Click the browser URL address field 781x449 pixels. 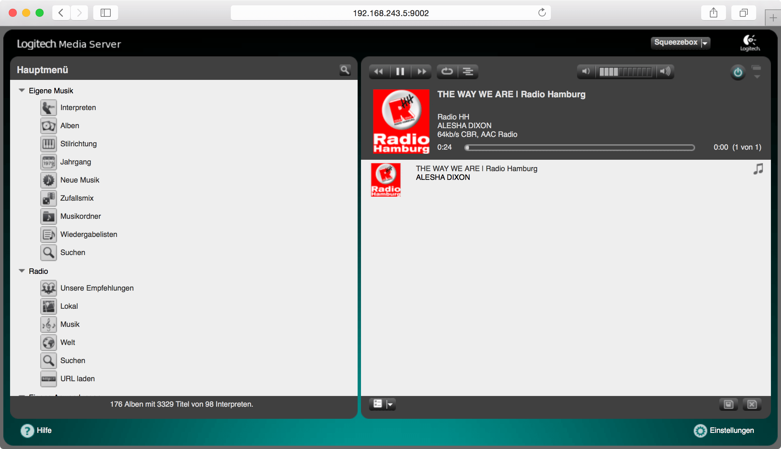tap(390, 13)
